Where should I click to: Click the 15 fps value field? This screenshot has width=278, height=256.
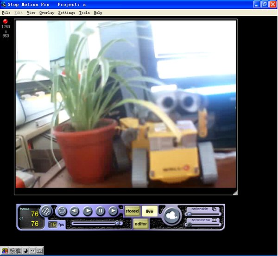click(53, 225)
